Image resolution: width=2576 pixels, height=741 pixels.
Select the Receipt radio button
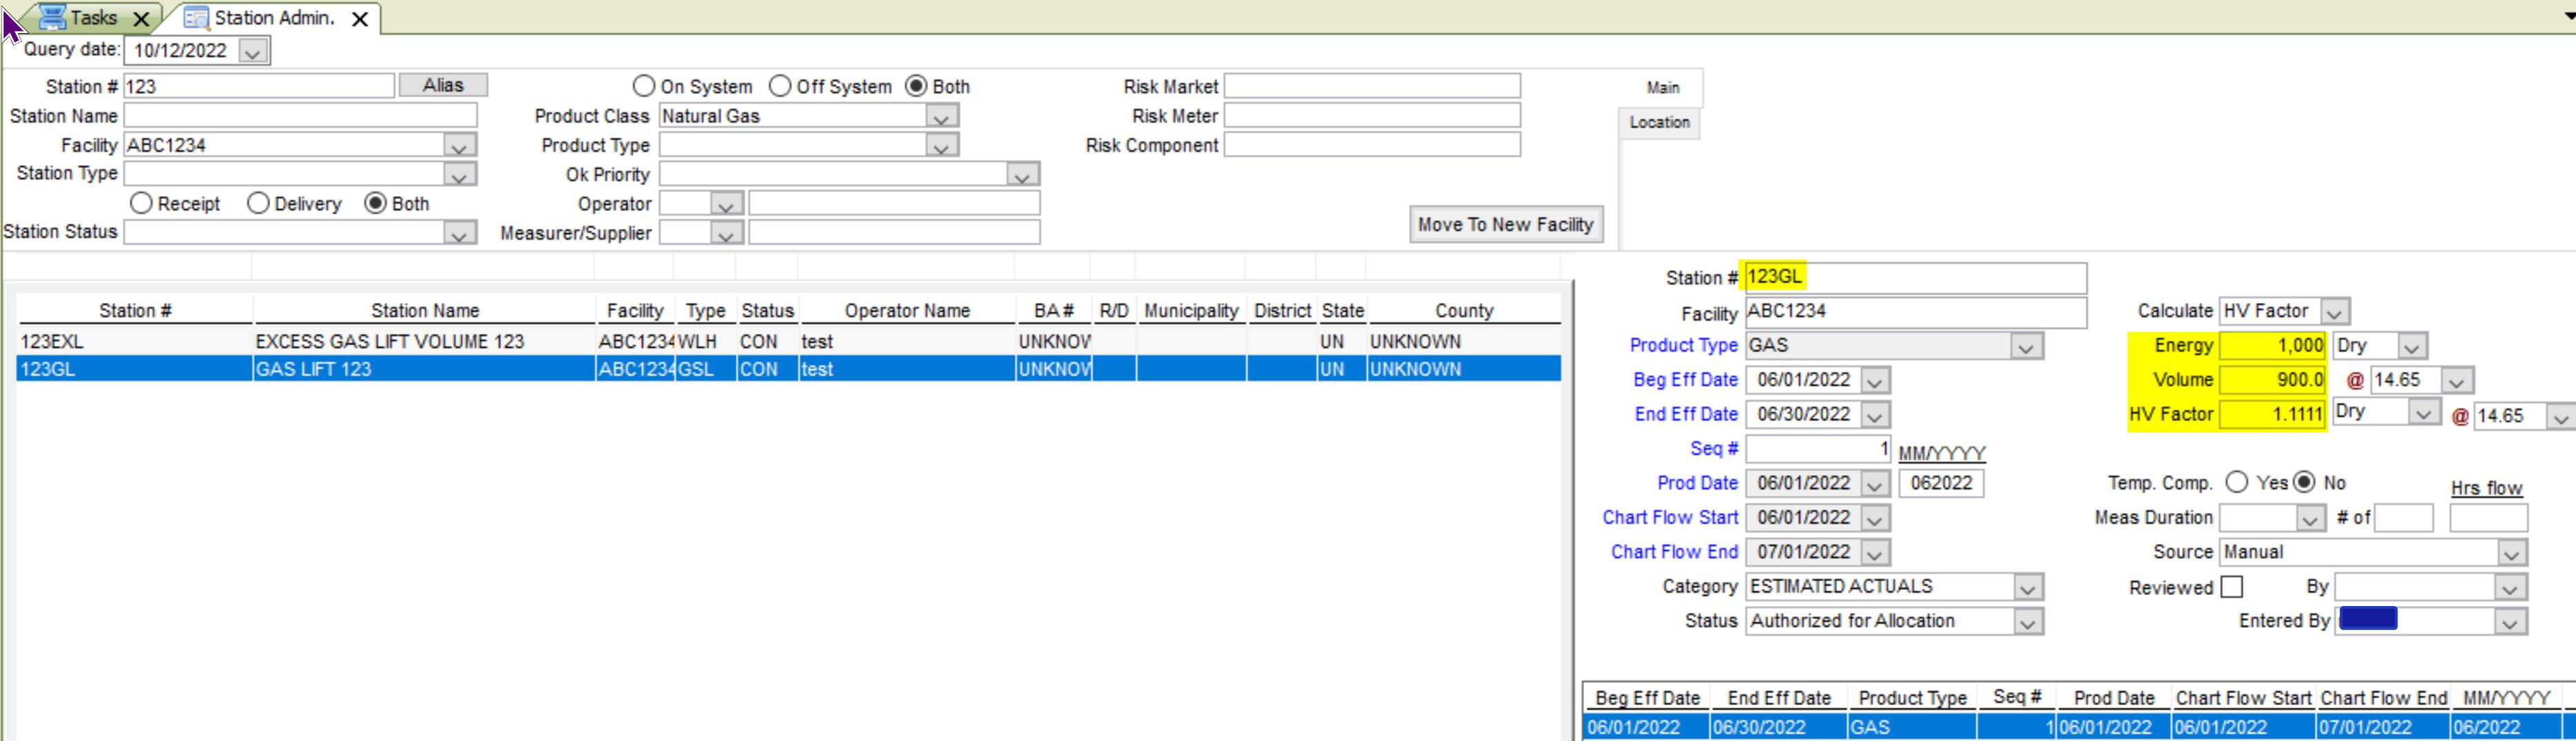pos(141,203)
